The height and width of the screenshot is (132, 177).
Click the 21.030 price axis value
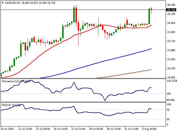tap(171, 59)
